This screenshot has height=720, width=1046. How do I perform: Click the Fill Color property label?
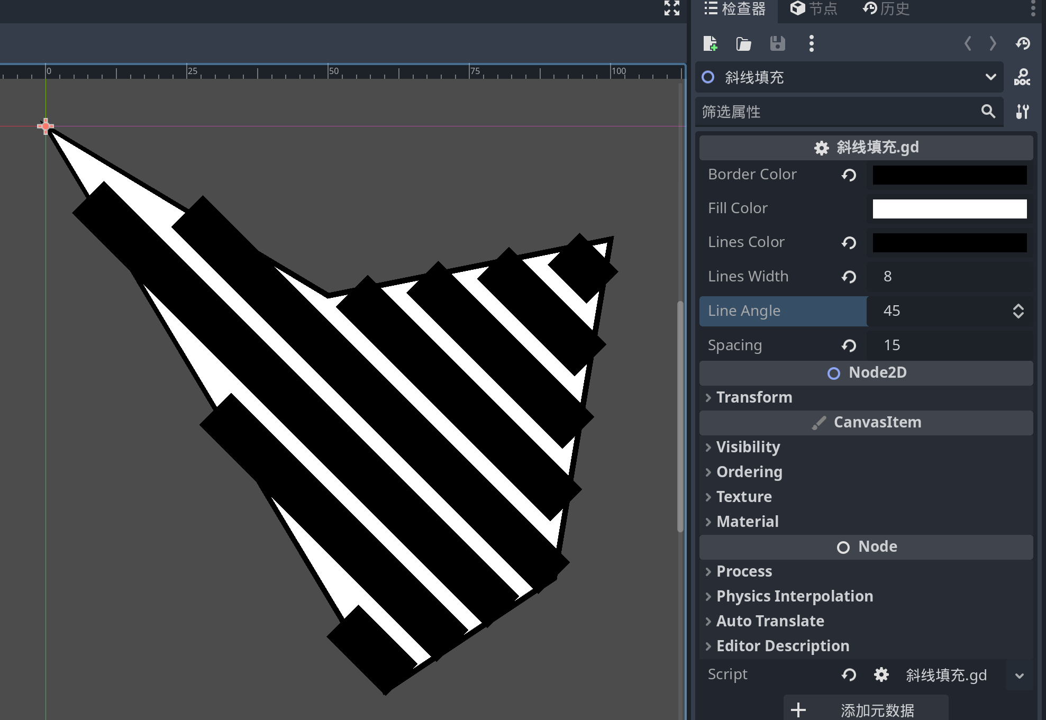[738, 208]
